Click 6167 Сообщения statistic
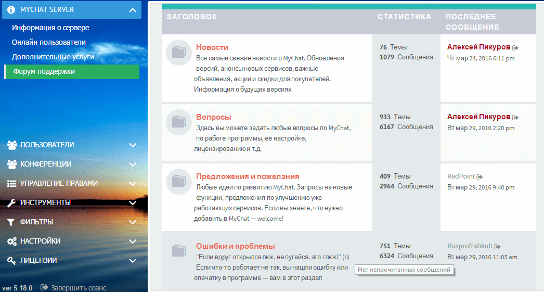544x292 pixels. point(406,126)
